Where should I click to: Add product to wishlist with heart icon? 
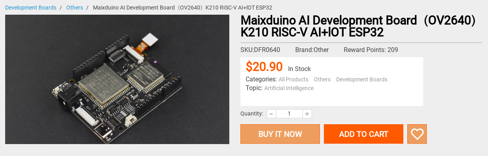[417, 134]
